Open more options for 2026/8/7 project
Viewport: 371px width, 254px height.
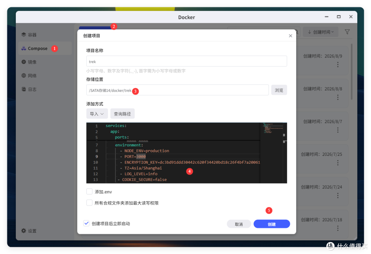point(338,130)
